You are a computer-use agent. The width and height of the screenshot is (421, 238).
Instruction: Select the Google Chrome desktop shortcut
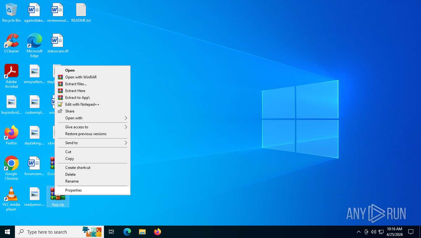[x=11, y=168]
